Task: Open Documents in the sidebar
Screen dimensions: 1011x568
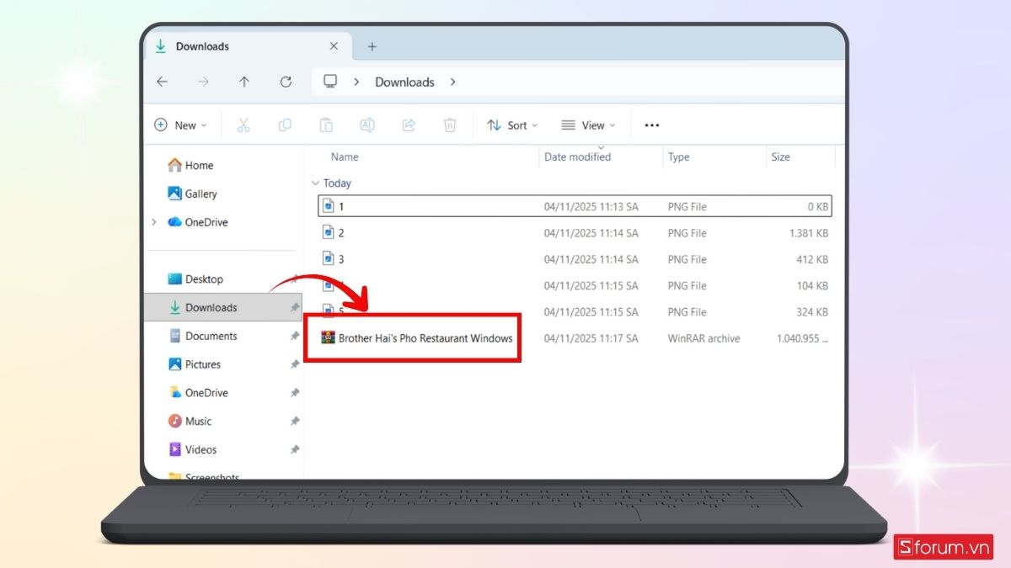Action: pyautogui.click(x=211, y=336)
